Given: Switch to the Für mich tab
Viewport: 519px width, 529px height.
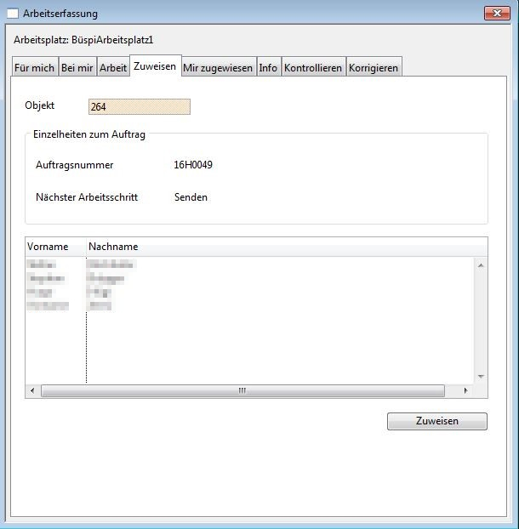Looking at the screenshot, I should click(34, 68).
